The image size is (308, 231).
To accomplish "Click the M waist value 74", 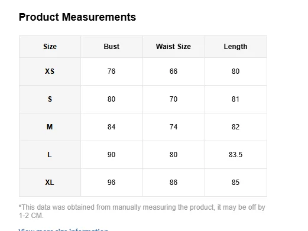I will click(x=173, y=127).
